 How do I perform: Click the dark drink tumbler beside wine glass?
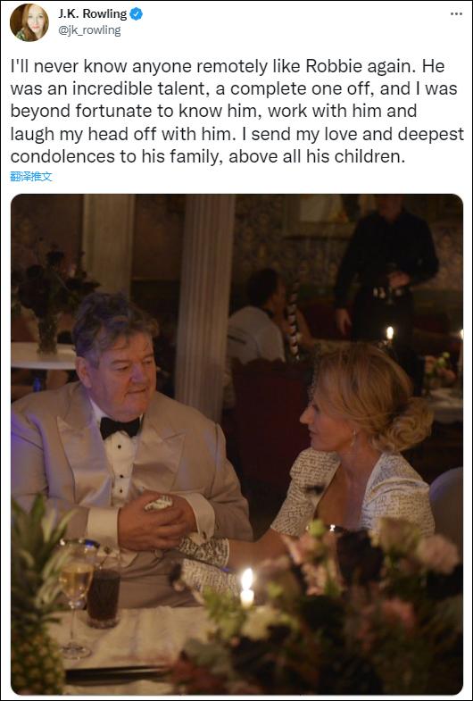click(x=103, y=592)
